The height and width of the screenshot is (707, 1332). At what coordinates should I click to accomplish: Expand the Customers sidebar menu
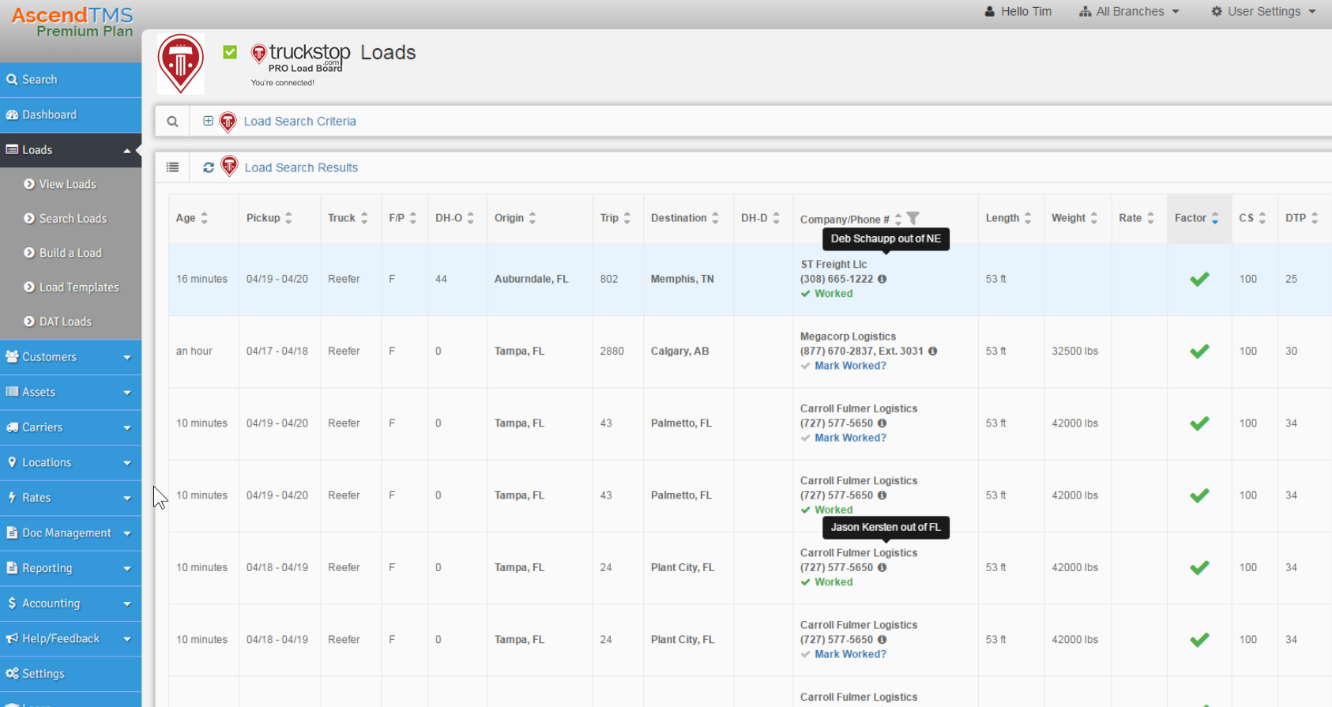70,357
